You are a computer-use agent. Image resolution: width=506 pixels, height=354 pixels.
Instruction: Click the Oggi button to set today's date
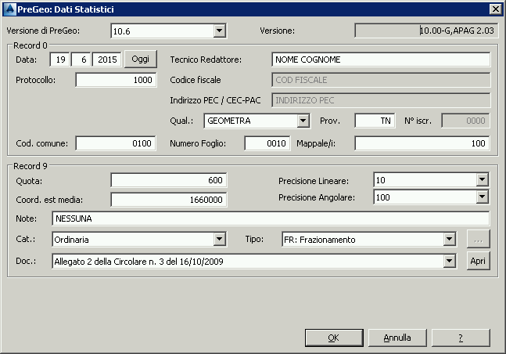(x=141, y=60)
